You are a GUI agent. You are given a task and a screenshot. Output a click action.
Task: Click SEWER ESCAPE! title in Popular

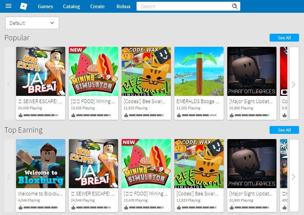[40, 101]
